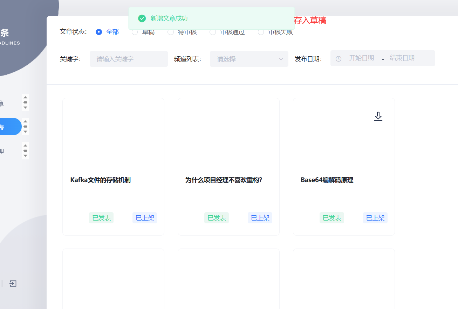The image size is (458, 309).
Task: Click the 文章状态 label
Action: coord(73,32)
